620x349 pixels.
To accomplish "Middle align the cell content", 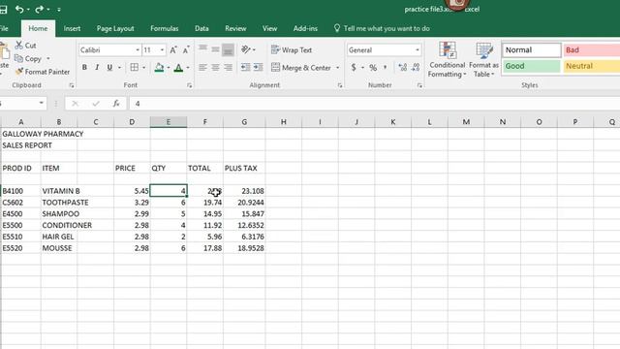I will click(215, 49).
